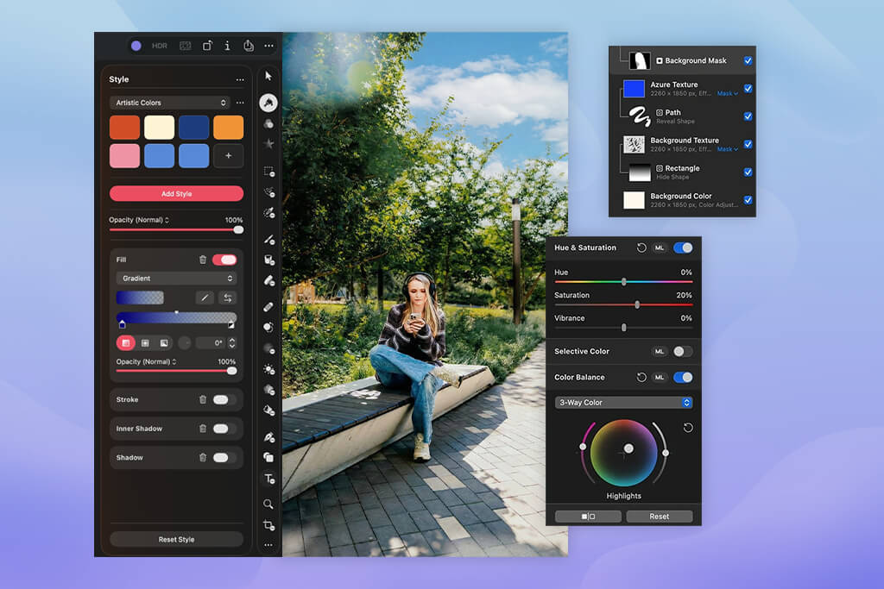Select the Paint brush tool
884x589 pixels.
(269, 240)
